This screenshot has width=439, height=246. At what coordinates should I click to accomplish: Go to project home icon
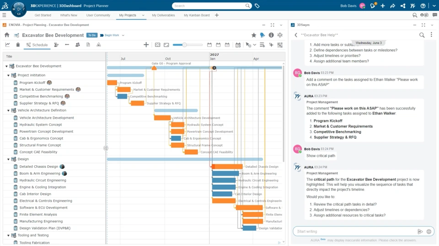point(7,35)
